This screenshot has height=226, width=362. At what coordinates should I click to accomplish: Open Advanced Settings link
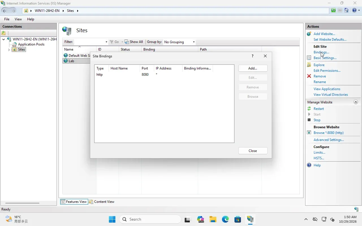(329, 140)
